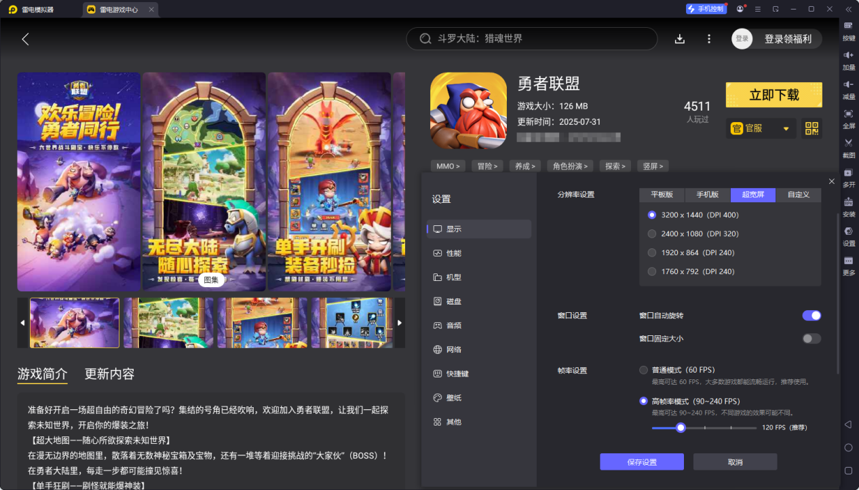Click 保存设置 button
859x490 pixels.
point(642,462)
